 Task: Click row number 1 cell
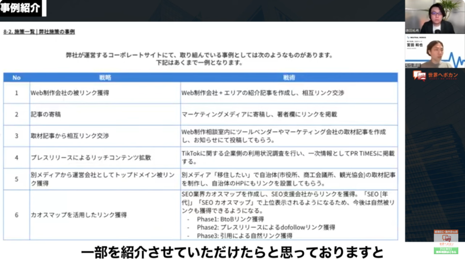(x=17, y=93)
